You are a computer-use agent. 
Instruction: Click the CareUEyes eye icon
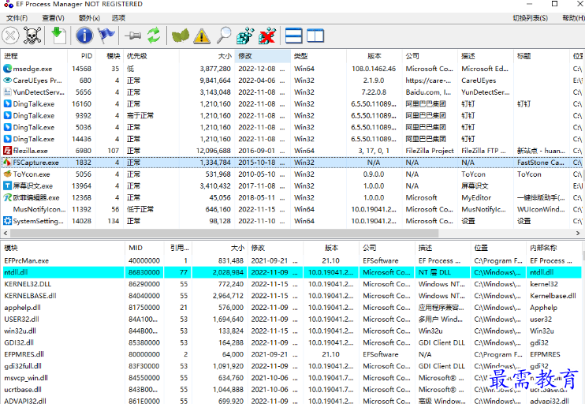[x=7, y=80]
